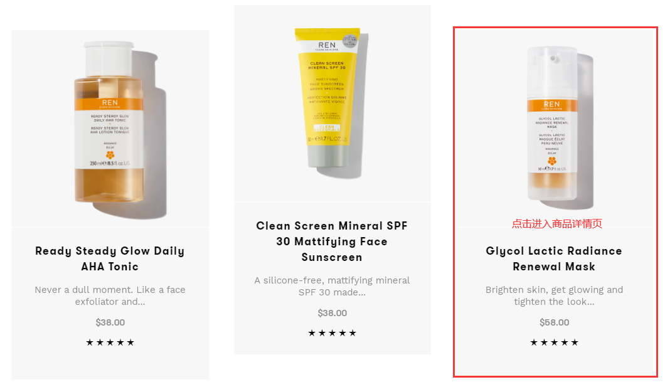The height and width of the screenshot is (382, 670).
Task: Click the five-star rating under Face Sunscreen
Action: [x=332, y=333]
